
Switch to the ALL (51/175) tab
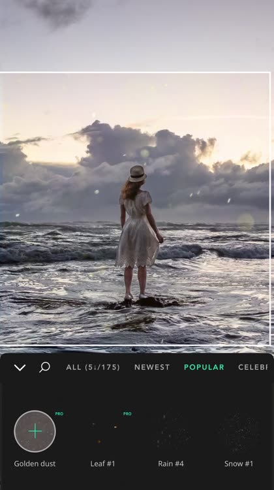(x=93, y=367)
